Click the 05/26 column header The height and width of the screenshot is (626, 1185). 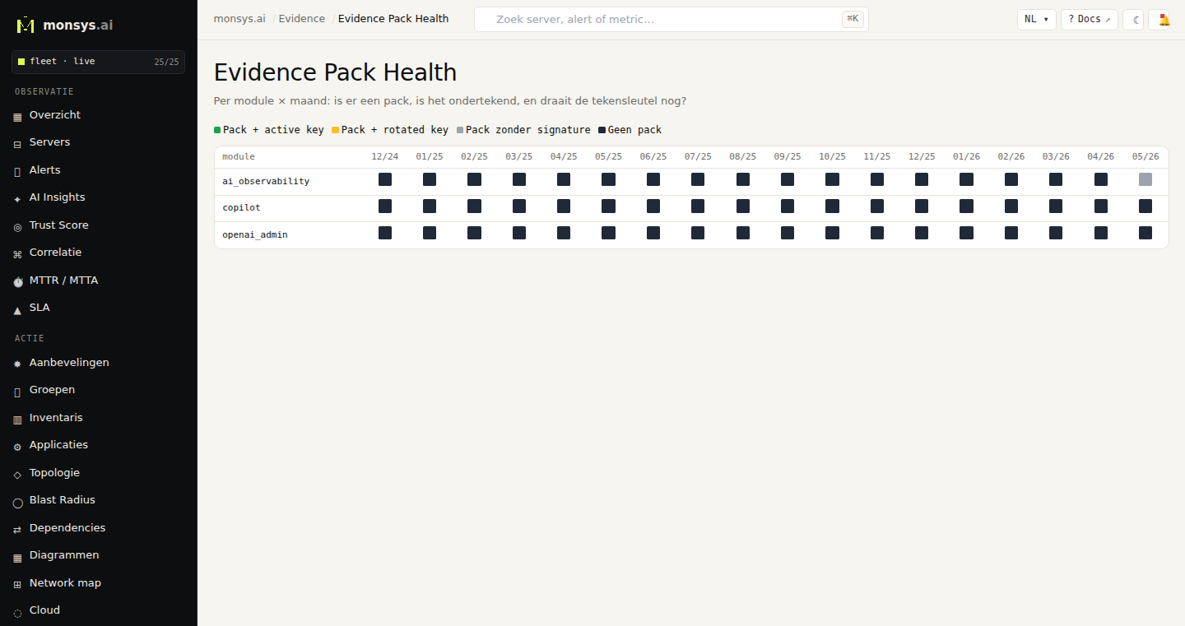[x=1145, y=156]
